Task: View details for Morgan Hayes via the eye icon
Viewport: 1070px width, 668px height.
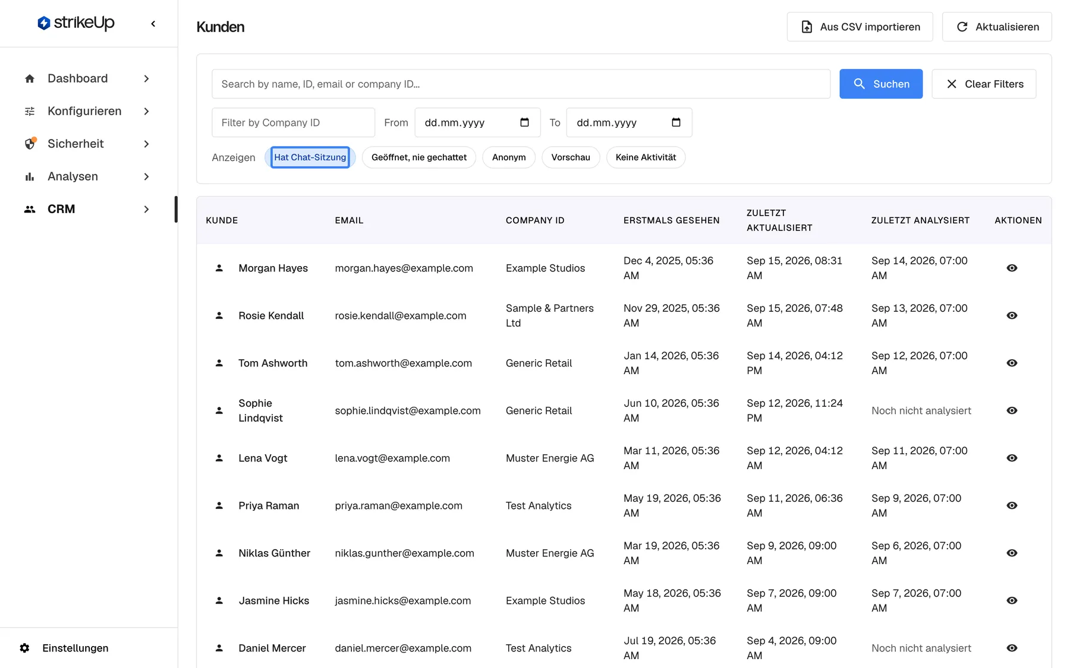Action: click(x=1012, y=268)
